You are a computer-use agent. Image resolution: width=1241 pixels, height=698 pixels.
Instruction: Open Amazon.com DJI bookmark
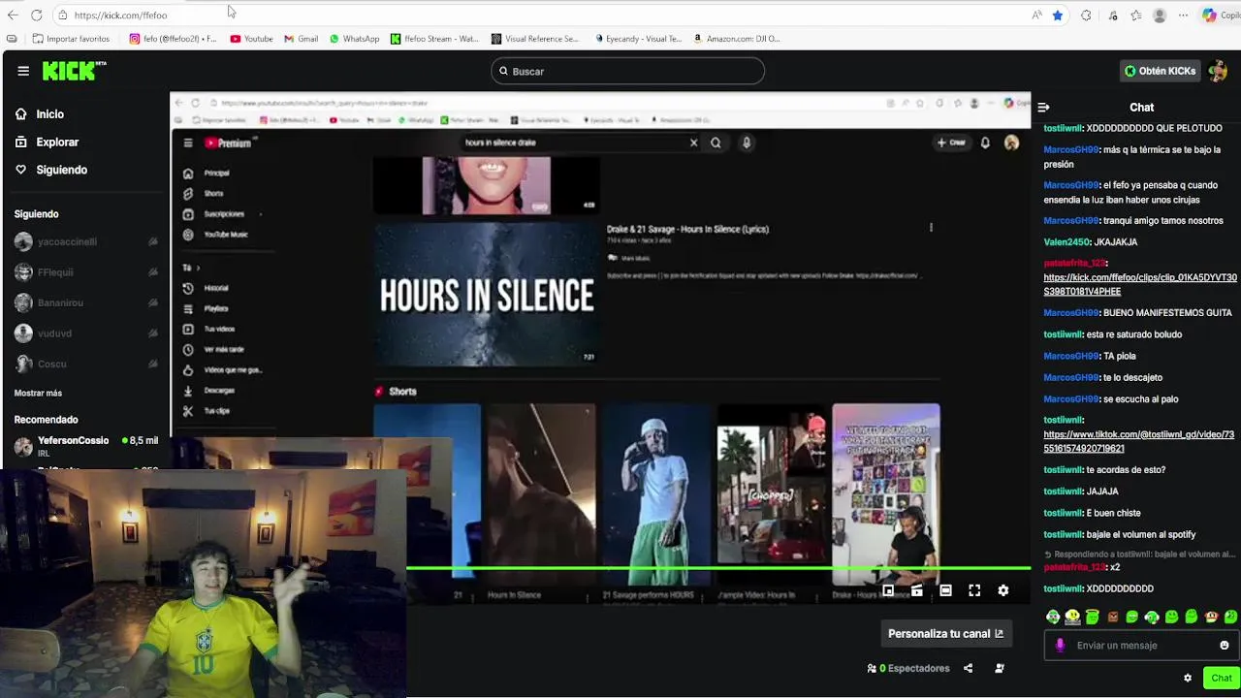737,39
